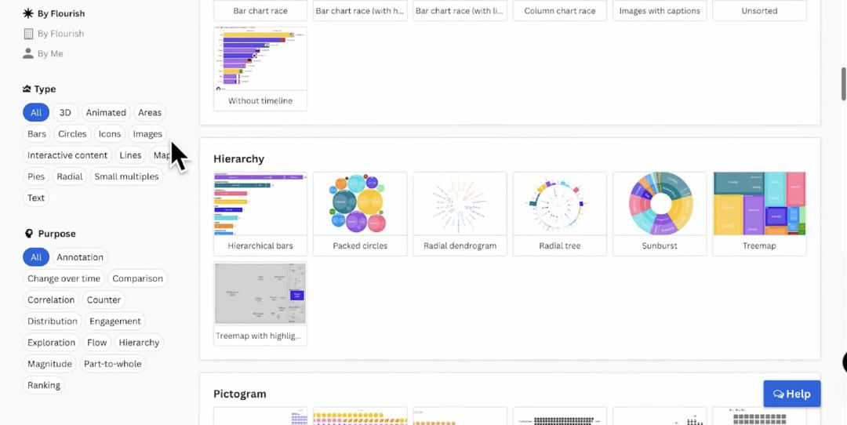The width and height of the screenshot is (847, 425).
Task: Filter by Change over time purpose
Action: (x=64, y=278)
